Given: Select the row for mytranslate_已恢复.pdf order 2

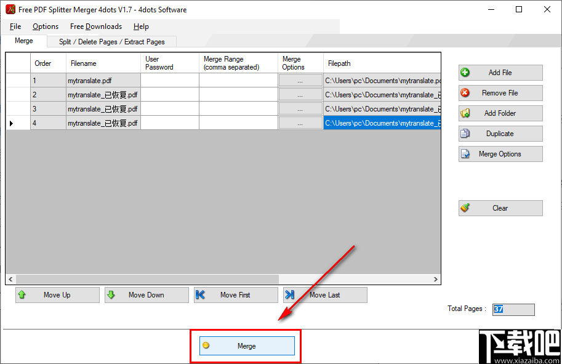Looking at the screenshot, I should pos(103,94).
